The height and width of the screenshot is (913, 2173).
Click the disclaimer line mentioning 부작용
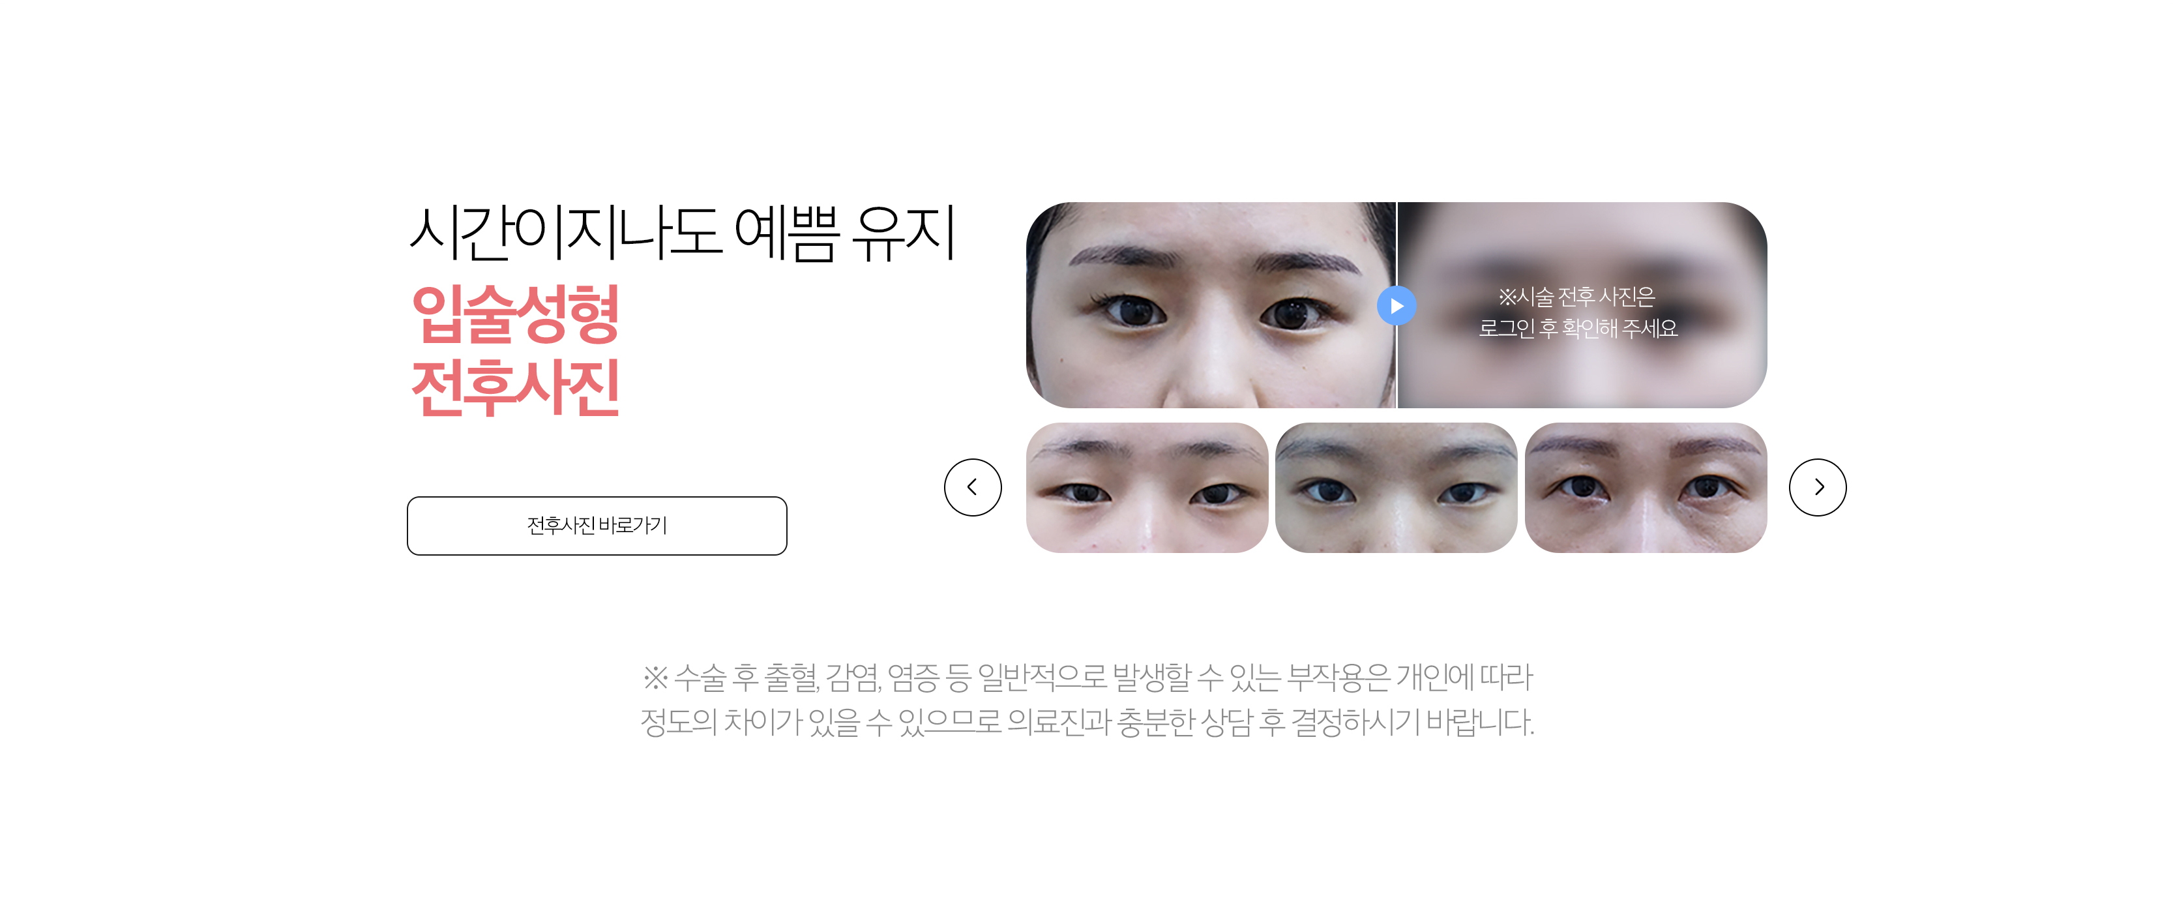tap(1087, 677)
